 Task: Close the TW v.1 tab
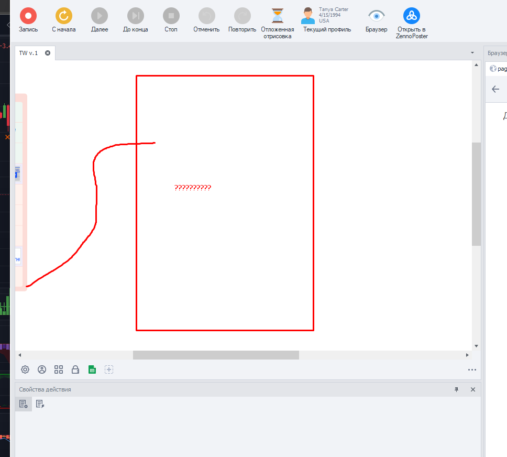48,53
